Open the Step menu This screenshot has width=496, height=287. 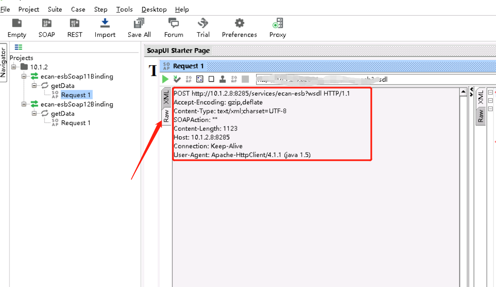tap(101, 9)
